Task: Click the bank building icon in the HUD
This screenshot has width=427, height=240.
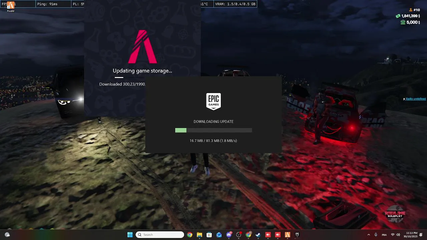Action: [403, 22]
